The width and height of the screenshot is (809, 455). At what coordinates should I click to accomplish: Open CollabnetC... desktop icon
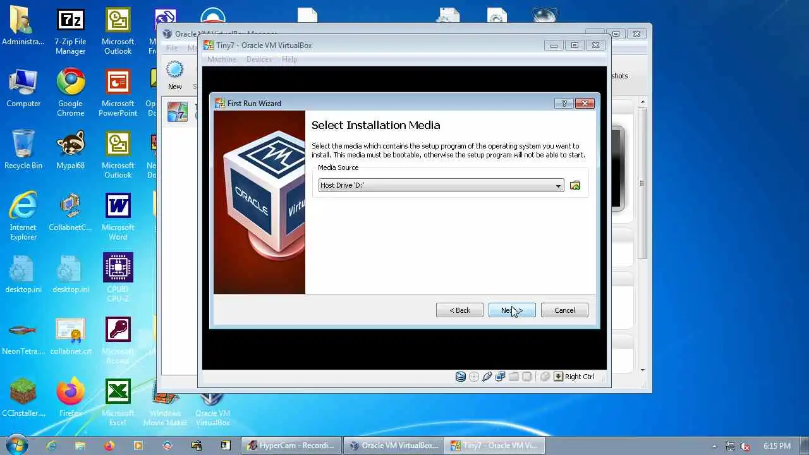click(x=71, y=212)
